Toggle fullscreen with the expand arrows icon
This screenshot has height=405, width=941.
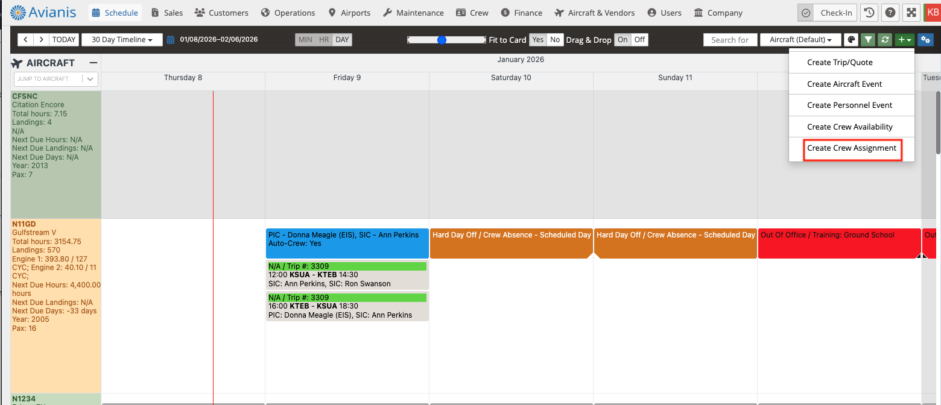(x=911, y=13)
